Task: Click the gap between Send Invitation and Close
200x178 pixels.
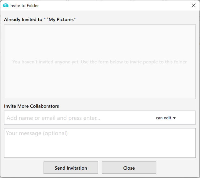Action: pos(100,168)
